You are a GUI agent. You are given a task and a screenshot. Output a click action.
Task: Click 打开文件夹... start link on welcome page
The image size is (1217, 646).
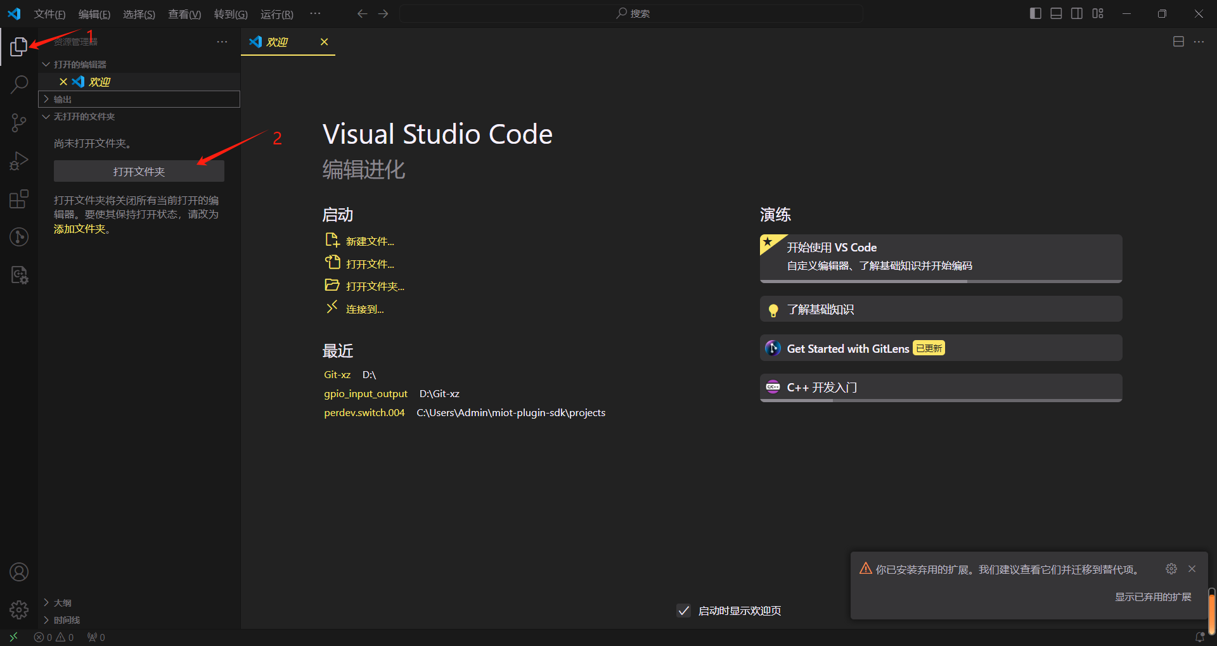pyautogui.click(x=364, y=286)
